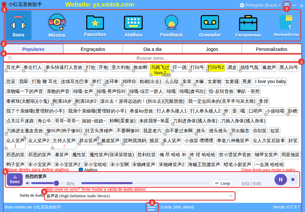Play the 耳光声 sound button
The width and height of the screenshot is (305, 212).
(13, 68)
